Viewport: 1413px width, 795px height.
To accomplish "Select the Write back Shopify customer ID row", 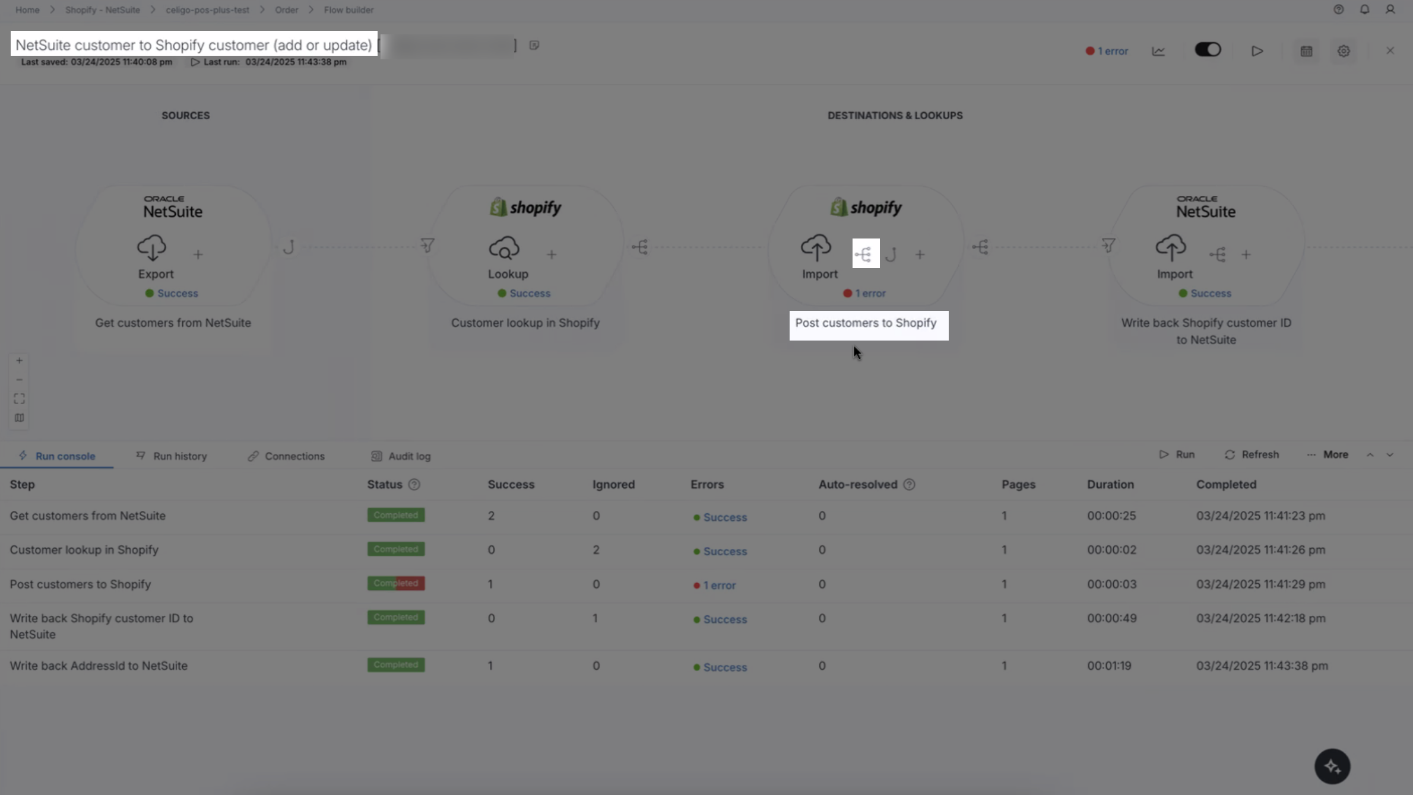I will click(706, 627).
